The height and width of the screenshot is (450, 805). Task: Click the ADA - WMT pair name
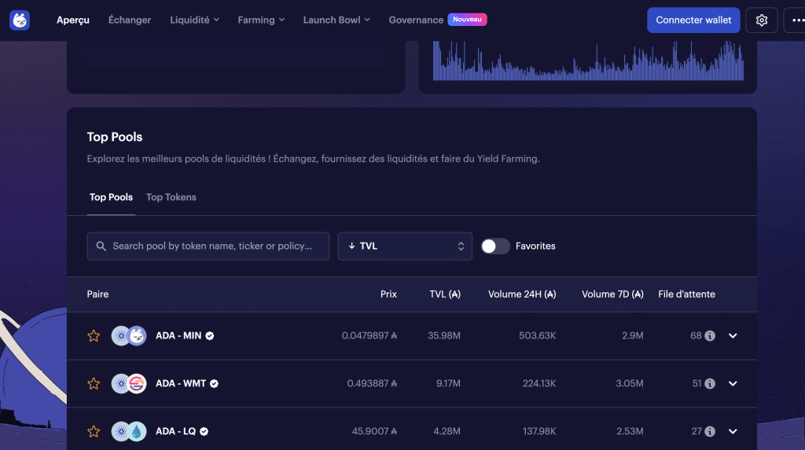coord(181,383)
